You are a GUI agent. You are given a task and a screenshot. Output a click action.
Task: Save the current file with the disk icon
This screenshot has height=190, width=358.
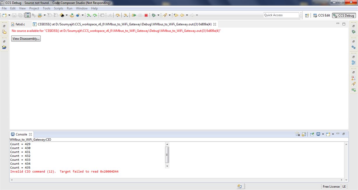(14, 15)
